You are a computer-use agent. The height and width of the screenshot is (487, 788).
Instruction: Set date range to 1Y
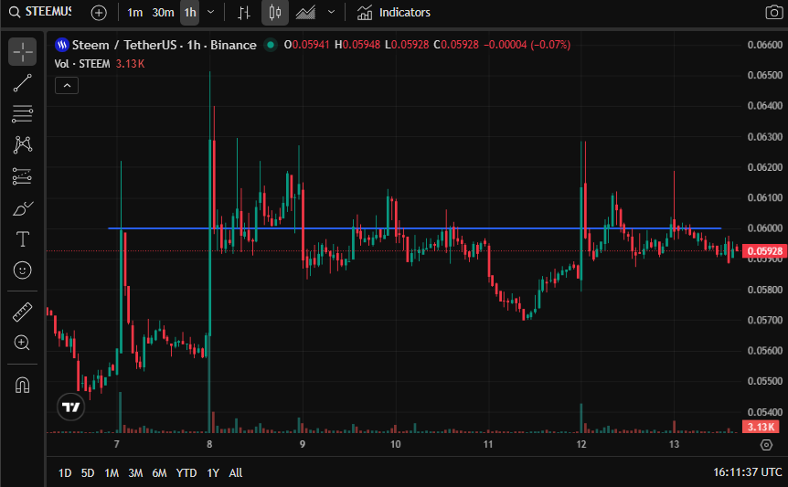coord(213,473)
